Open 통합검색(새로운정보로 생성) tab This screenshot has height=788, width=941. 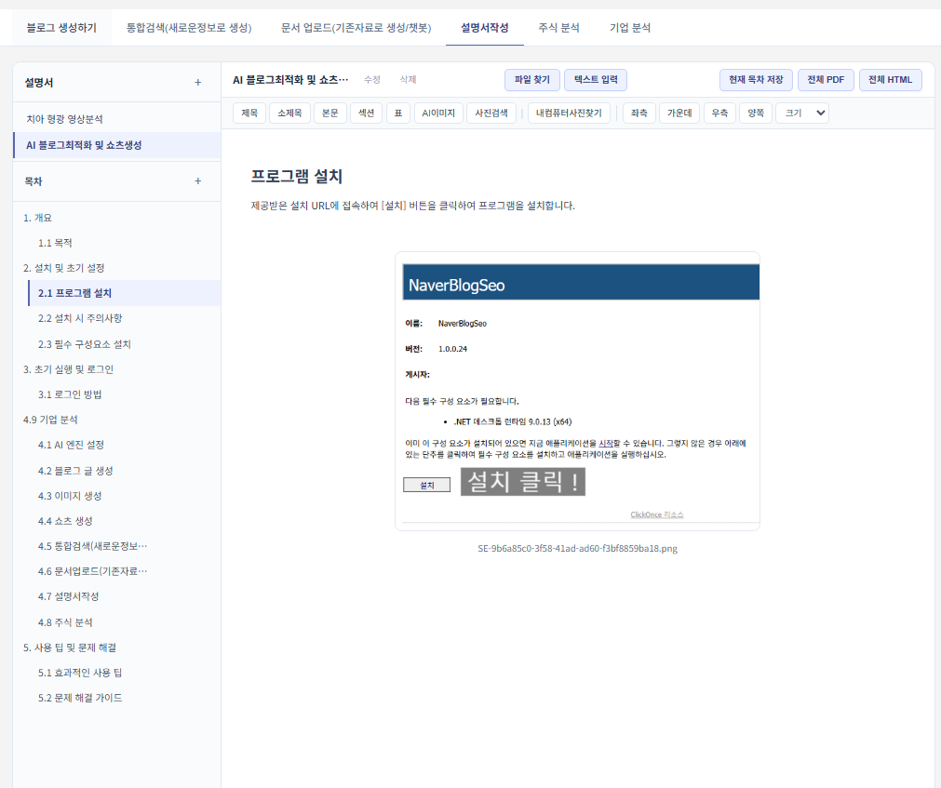coord(189,28)
